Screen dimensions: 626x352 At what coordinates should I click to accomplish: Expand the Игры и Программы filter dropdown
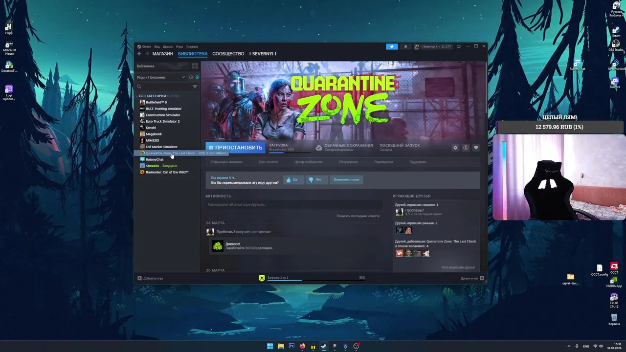pyautogui.click(x=161, y=77)
